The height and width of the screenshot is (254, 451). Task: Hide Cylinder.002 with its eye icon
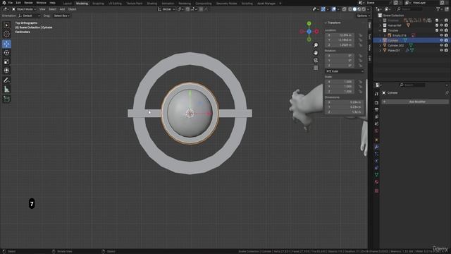click(441, 45)
